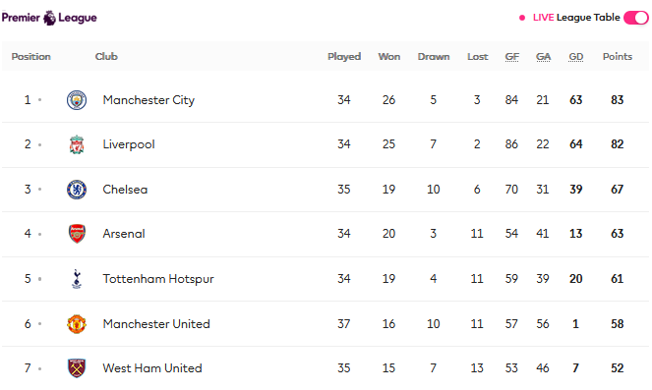Click the Arsenal club crest
Image resolution: width=652 pixels, height=390 pixels.
(x=77, y=234)
